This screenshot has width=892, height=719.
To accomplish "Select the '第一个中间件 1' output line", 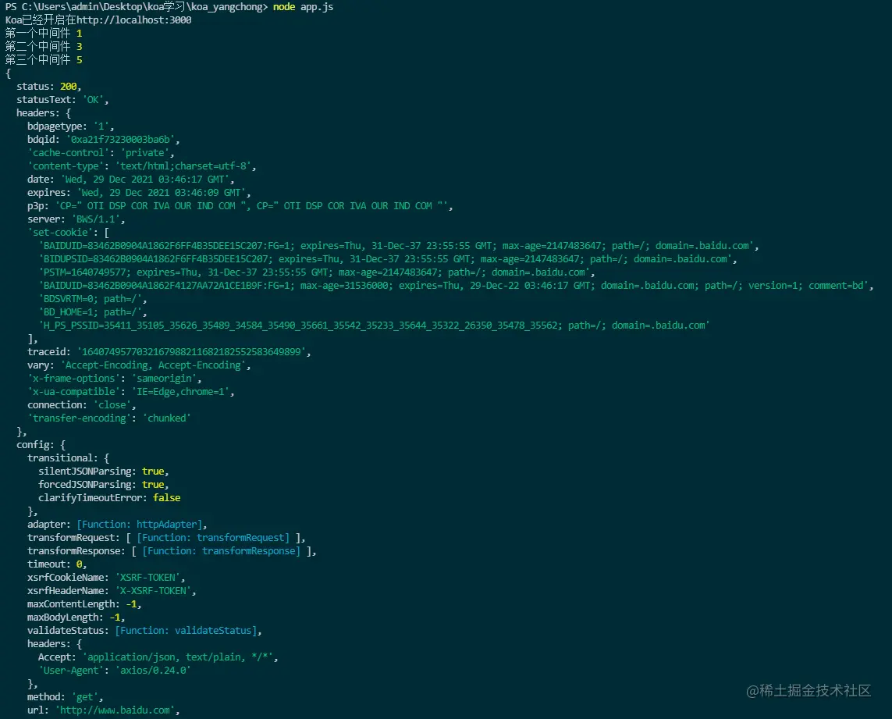I will click(44, 33).
